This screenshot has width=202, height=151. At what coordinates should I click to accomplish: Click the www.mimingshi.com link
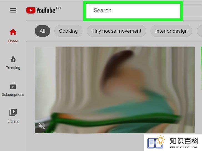[184, 147]
